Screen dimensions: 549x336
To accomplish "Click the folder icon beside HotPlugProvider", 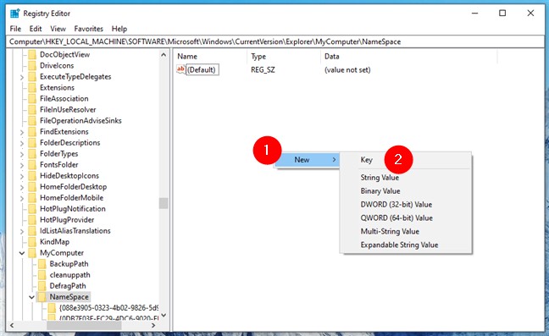I will [x=32, y=219].
